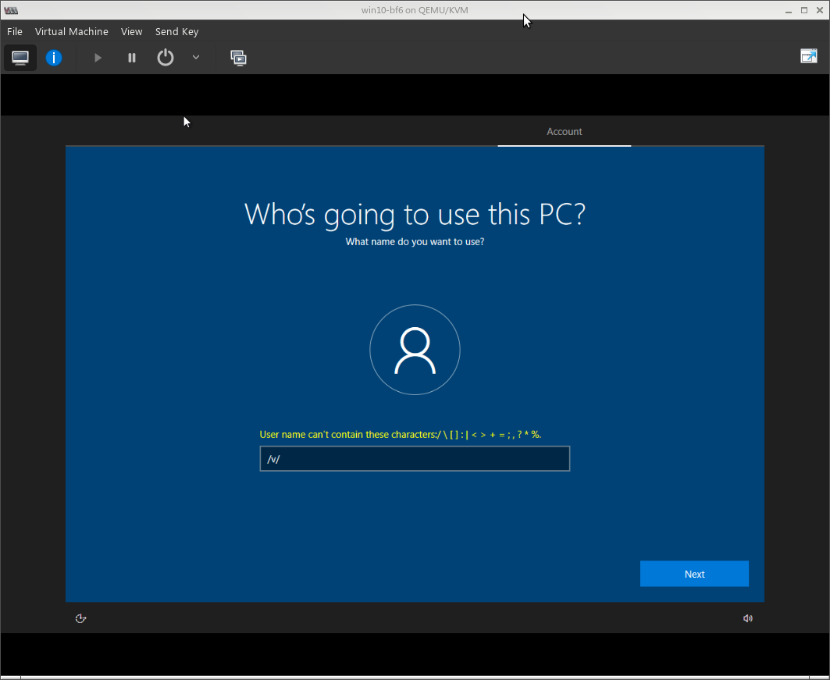830x680 pixels.
Task: Click the Run virtual machine play button
Action: coord(98,58)
